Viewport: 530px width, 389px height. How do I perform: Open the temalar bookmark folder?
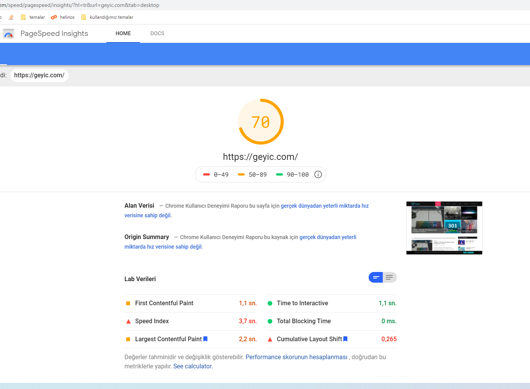(x=33, y=17)
